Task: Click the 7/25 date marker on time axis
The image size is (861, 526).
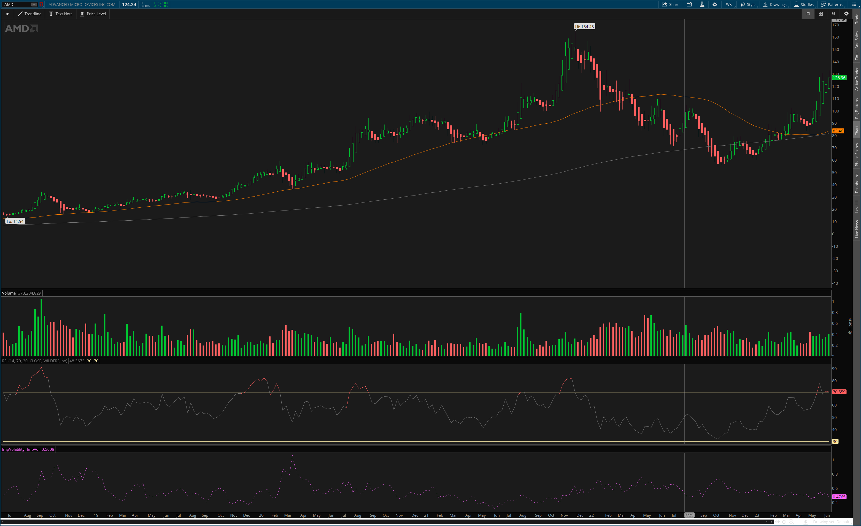Action: 689,515
